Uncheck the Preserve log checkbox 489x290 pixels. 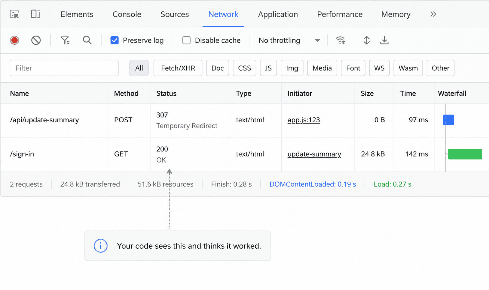(x=115, y=40)
